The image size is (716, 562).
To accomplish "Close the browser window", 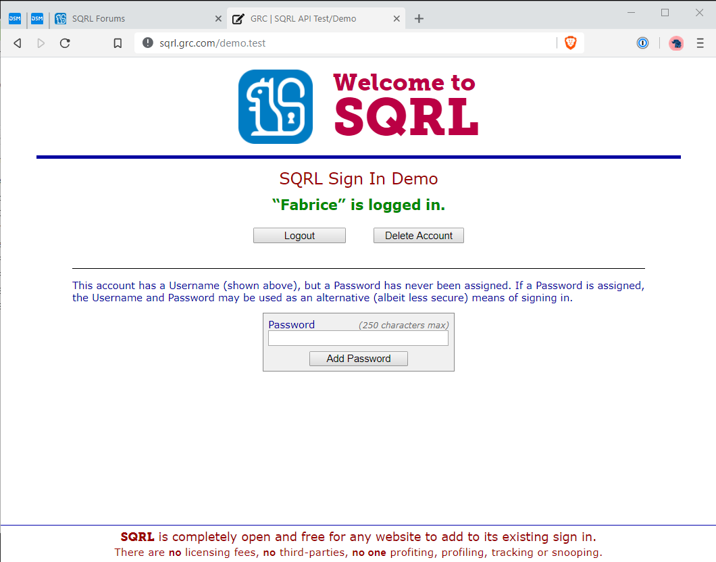I will click(699, 13).
